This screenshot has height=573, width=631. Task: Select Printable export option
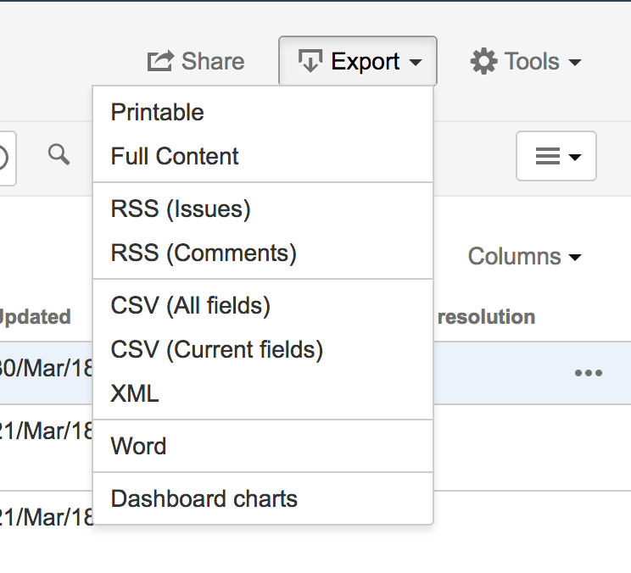[x=158, y=113]
